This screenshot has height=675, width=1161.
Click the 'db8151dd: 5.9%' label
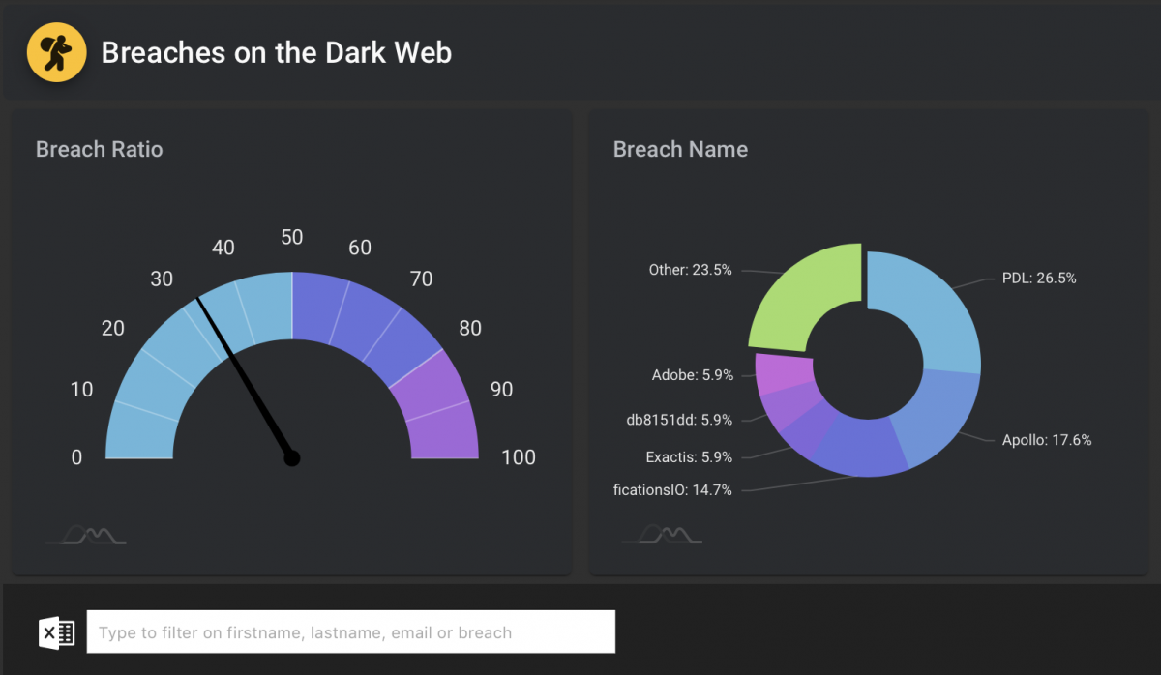pos(679,420)
